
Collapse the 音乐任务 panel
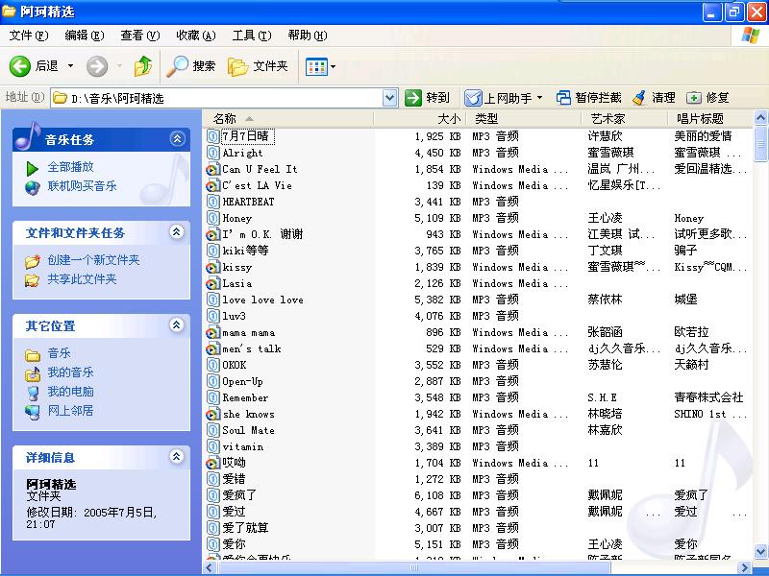pyautogui.click(x=176, y=139)
